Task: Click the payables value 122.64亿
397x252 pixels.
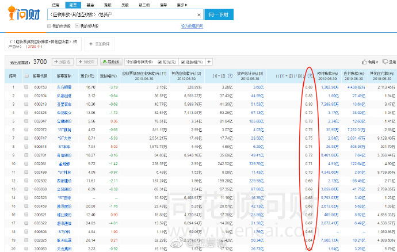Action: pos(357,163)
